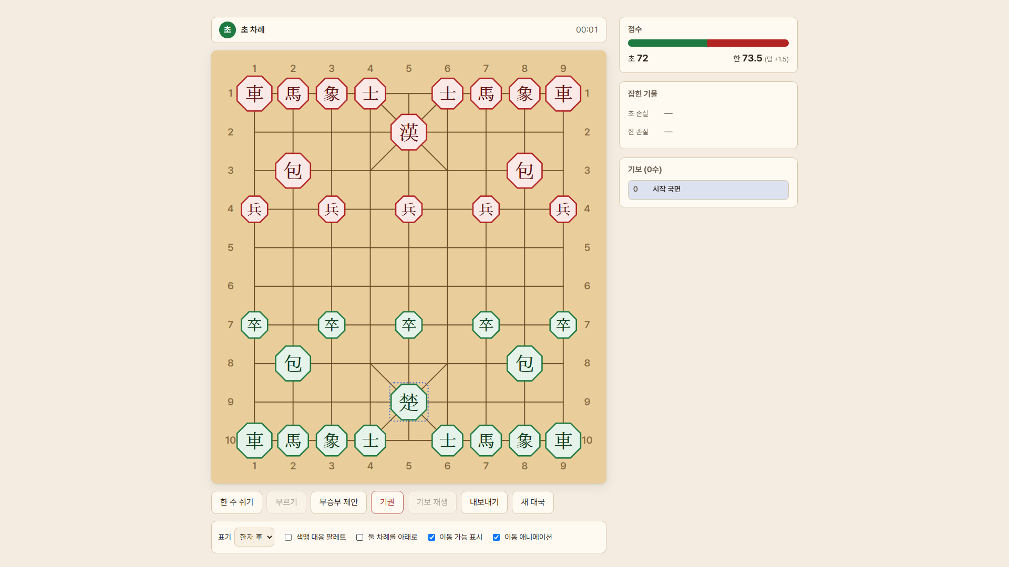The width and height of the screenshot is (1009, 567).
Task: Enable the 색맹 대응 팔레트 checkbox
Action: (x=288, y=537)
